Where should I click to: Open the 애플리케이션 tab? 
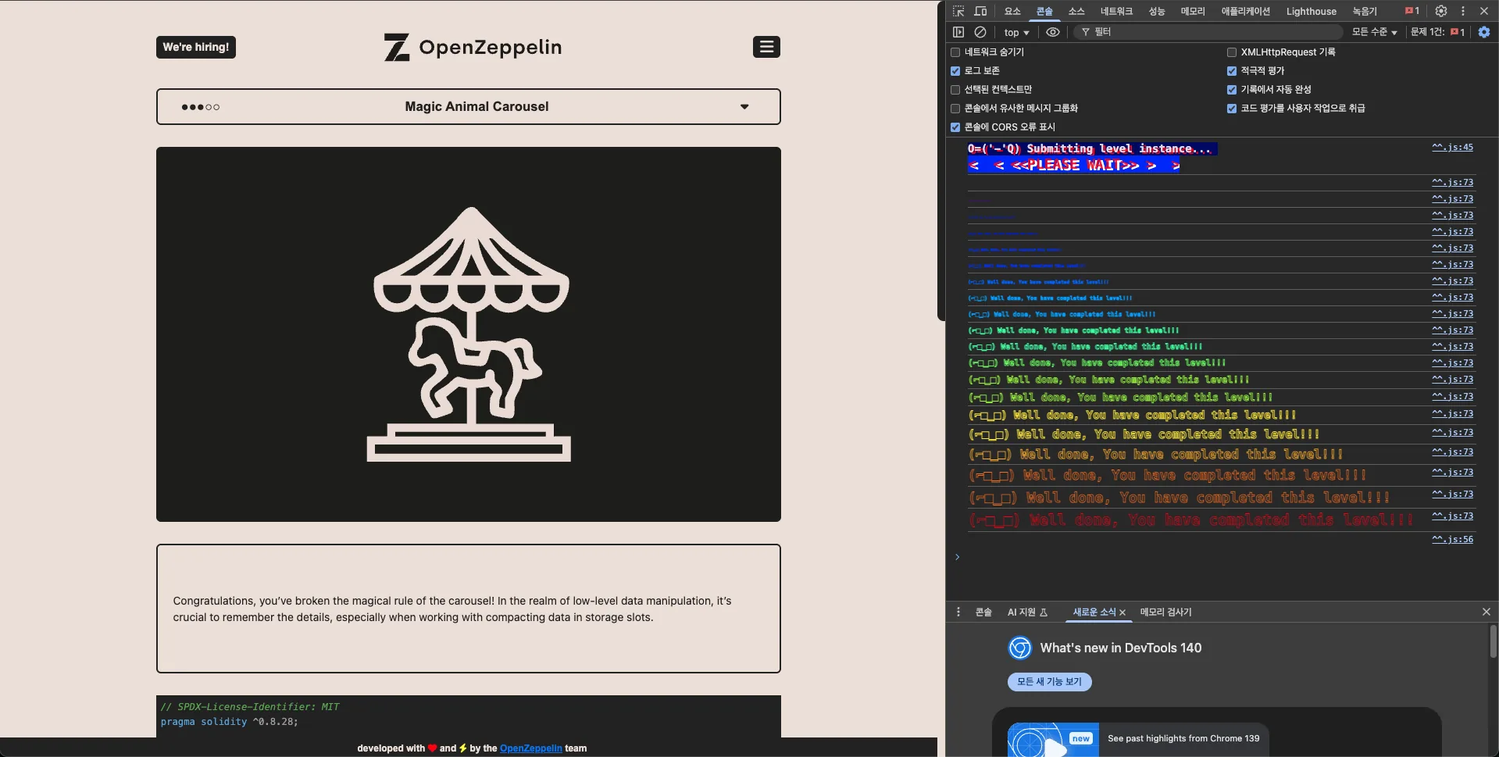(x=1246, y=11)
